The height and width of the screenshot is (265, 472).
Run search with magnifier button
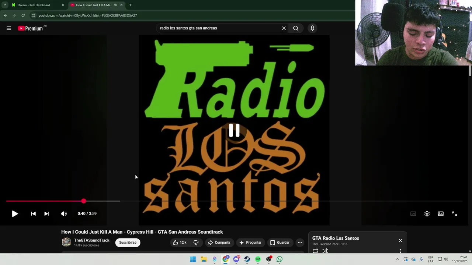pos(296,28)
